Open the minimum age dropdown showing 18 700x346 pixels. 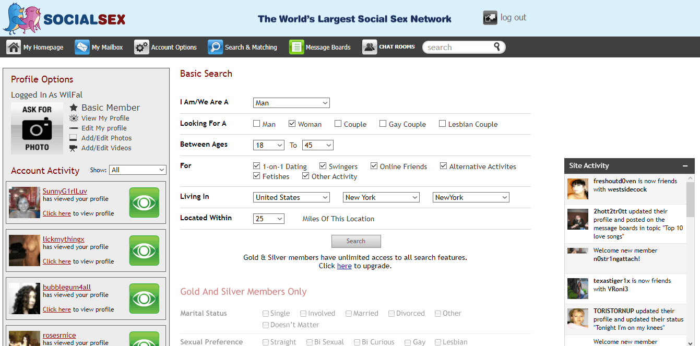point(269,145)
